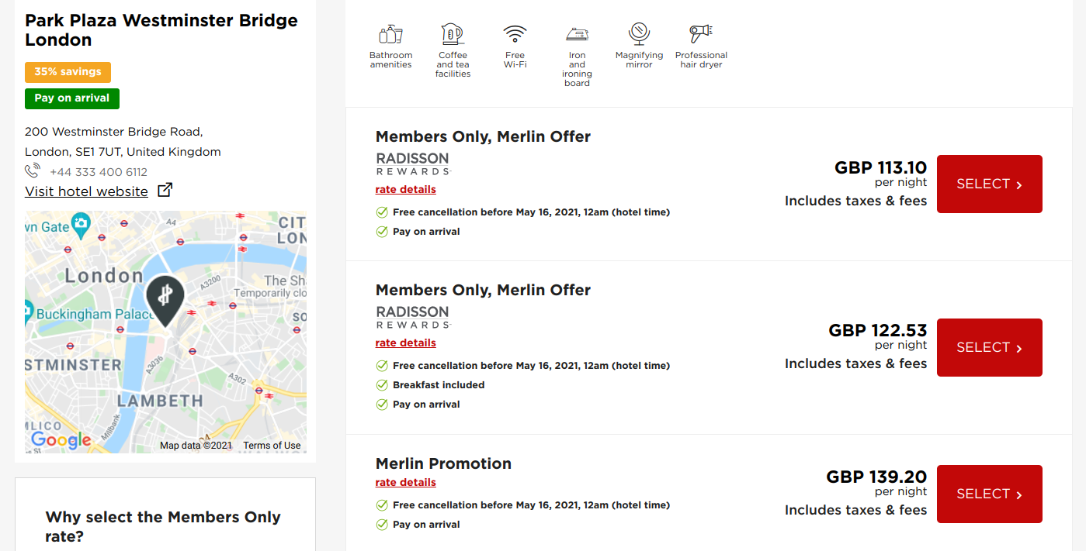Click the 35% savings badge
The image size is (1086, 551).
click(68, 72)
